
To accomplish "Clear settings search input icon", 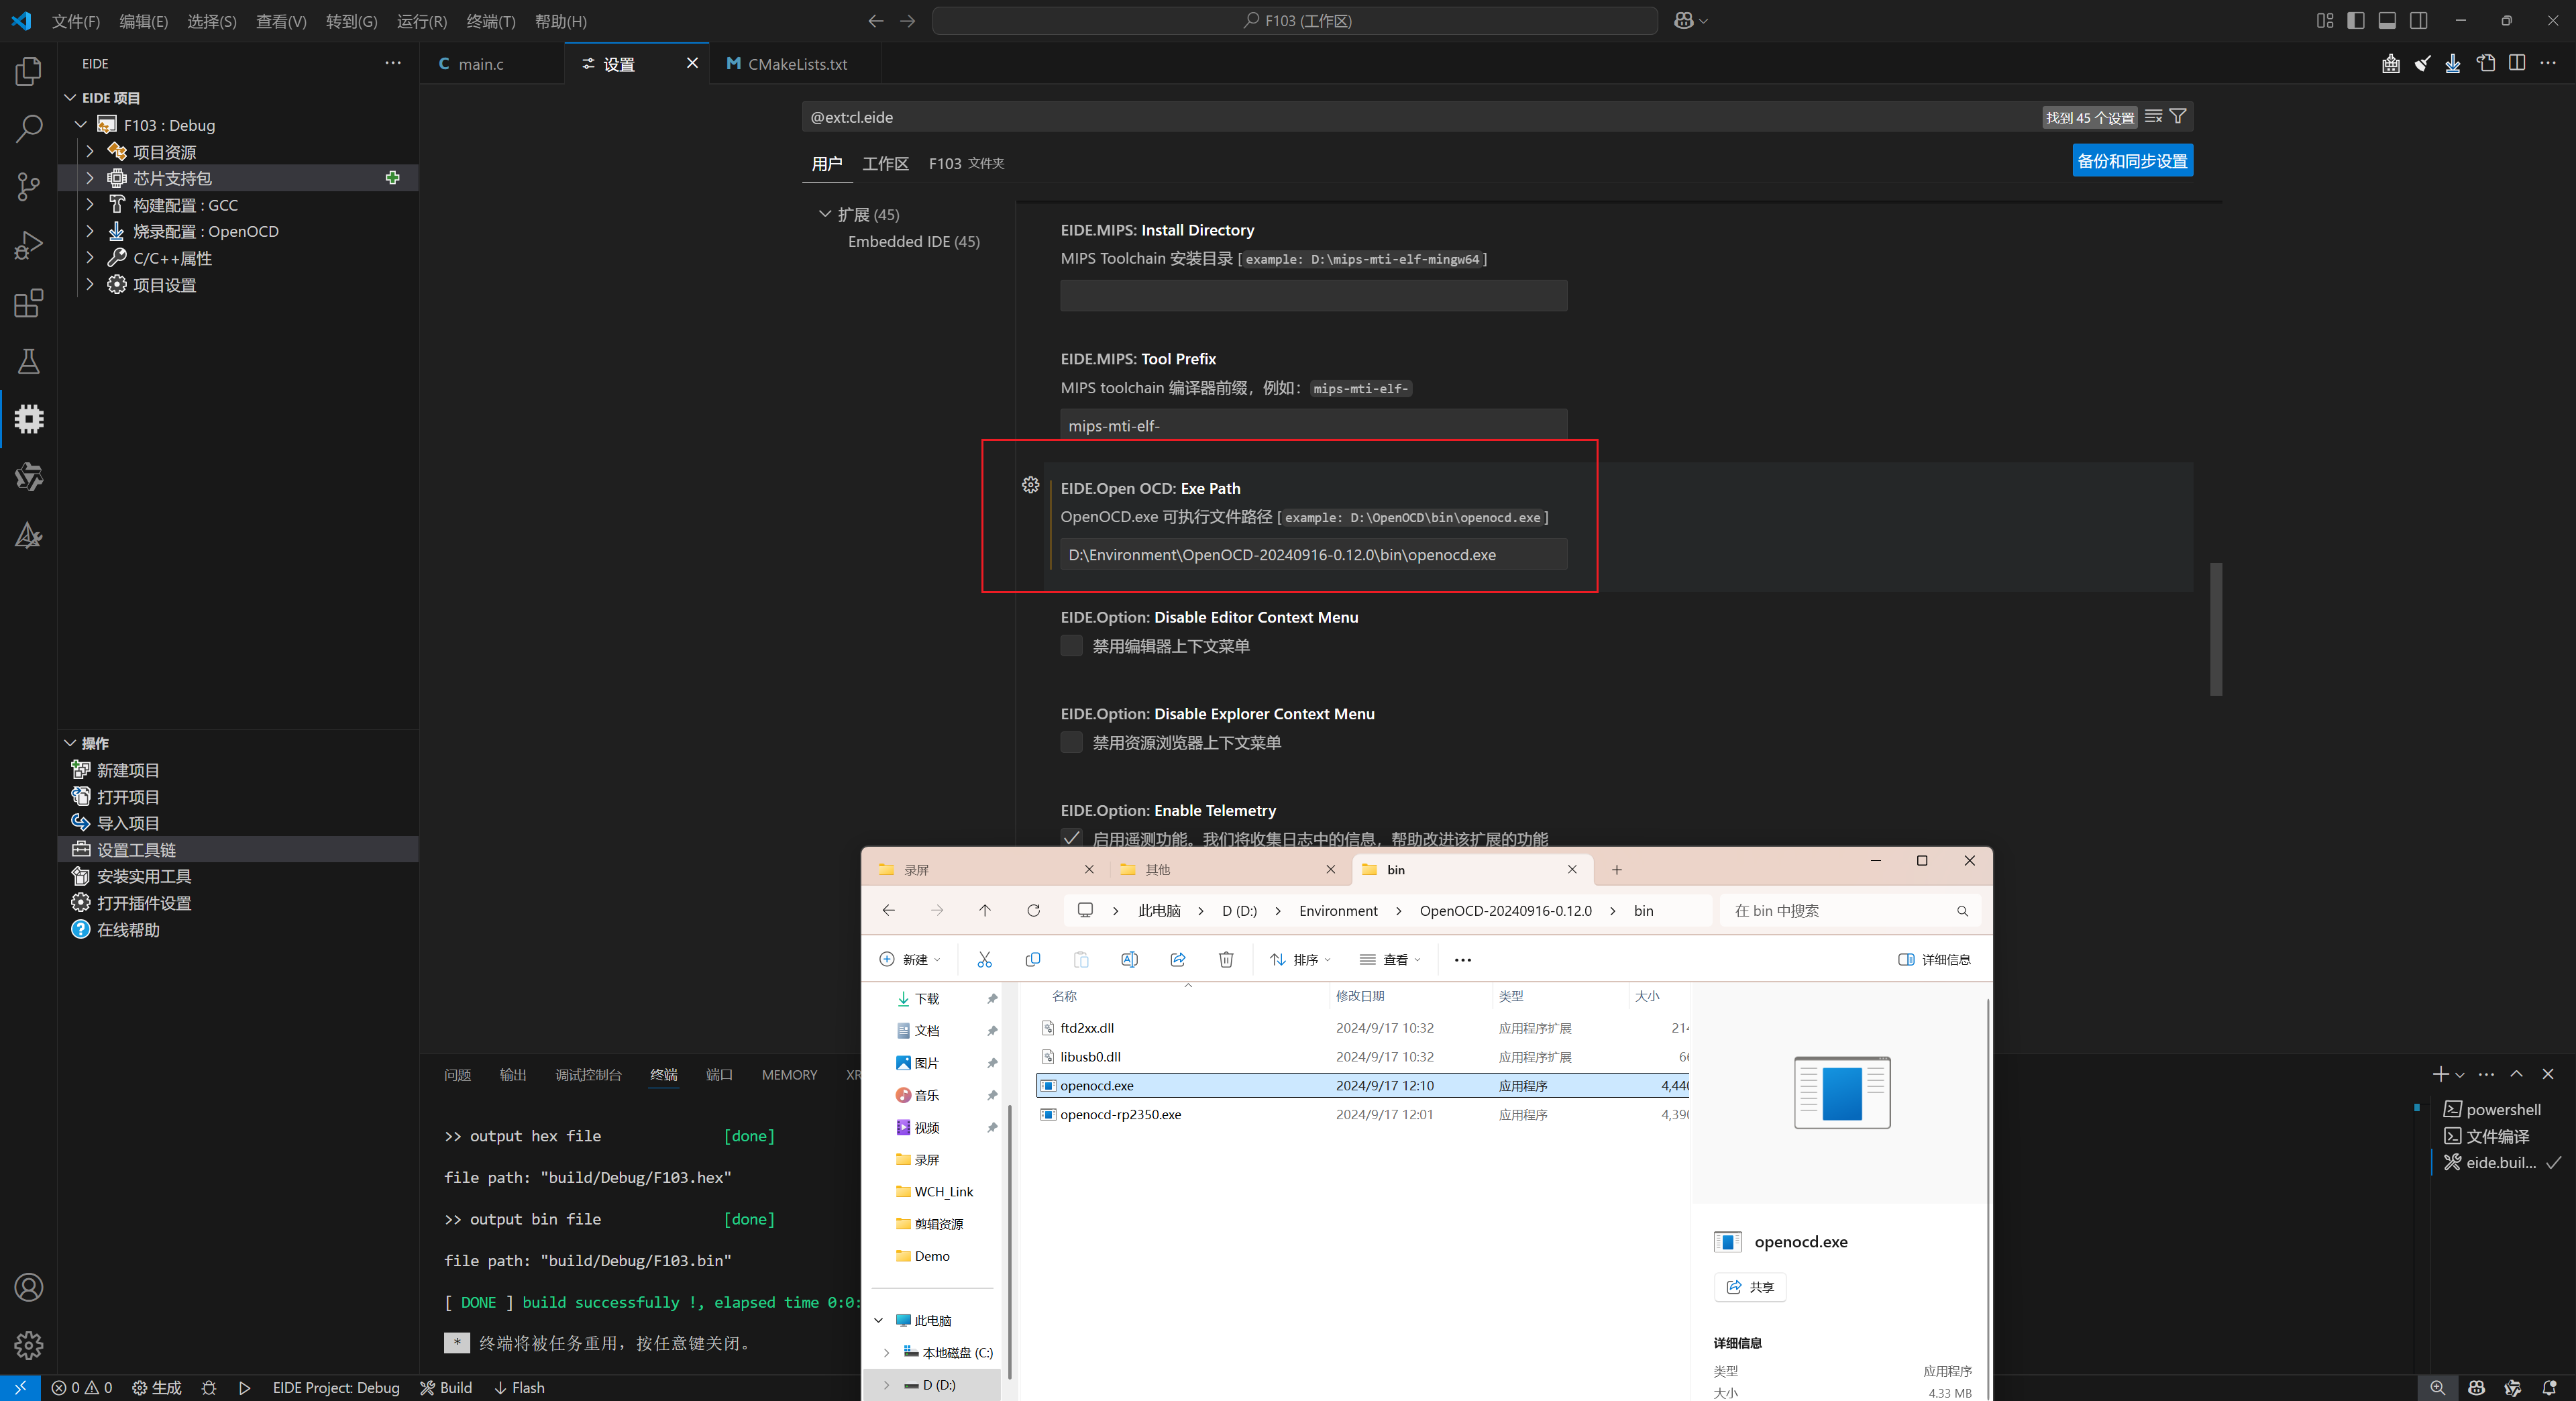I will pos(2154,117).
